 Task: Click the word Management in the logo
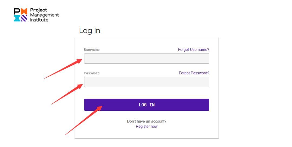(44, 15)
